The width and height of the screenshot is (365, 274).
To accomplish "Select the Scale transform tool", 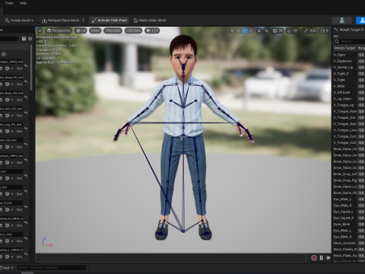I will (x=251, y=30).
